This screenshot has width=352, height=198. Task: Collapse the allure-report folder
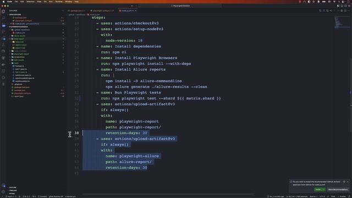coord(19,39)
